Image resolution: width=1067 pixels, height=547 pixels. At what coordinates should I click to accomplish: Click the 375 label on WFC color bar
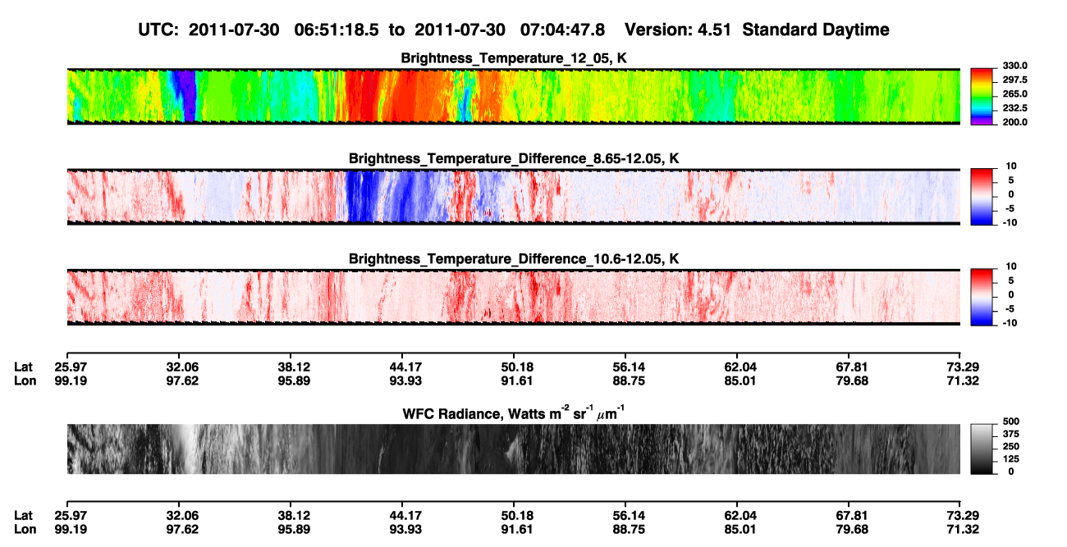point(1011,434)
